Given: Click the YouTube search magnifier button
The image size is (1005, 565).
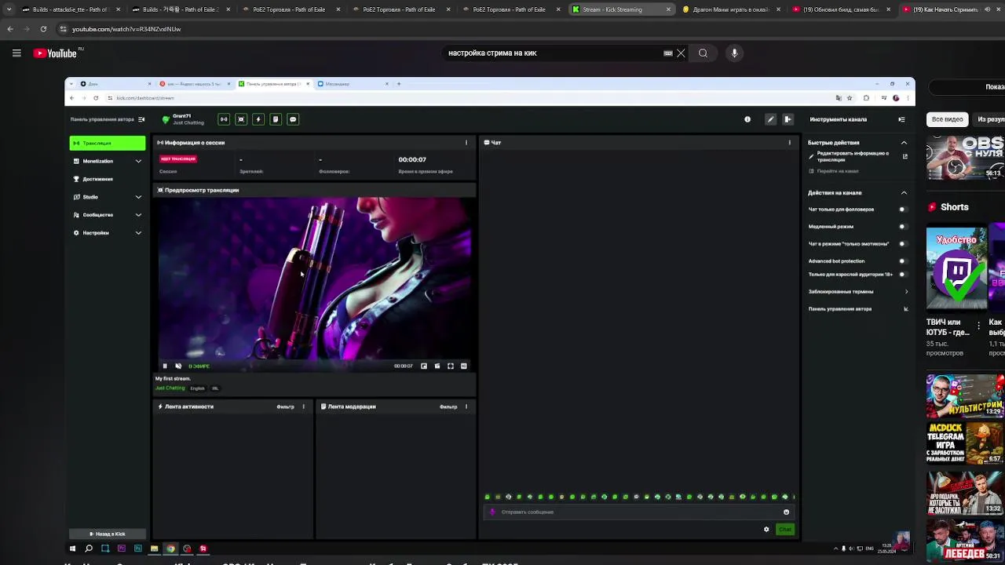Looking at the screenshot, I should 703,53.
